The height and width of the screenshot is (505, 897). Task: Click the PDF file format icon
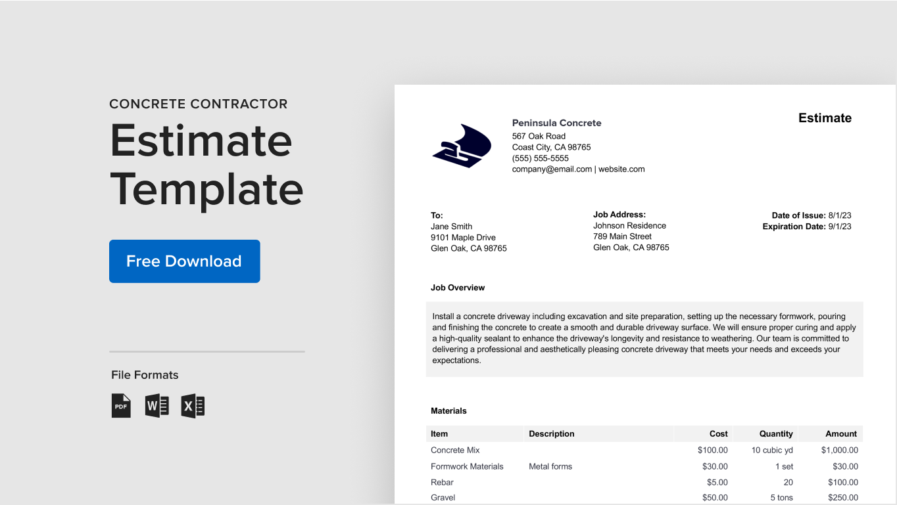click(121, 406)
